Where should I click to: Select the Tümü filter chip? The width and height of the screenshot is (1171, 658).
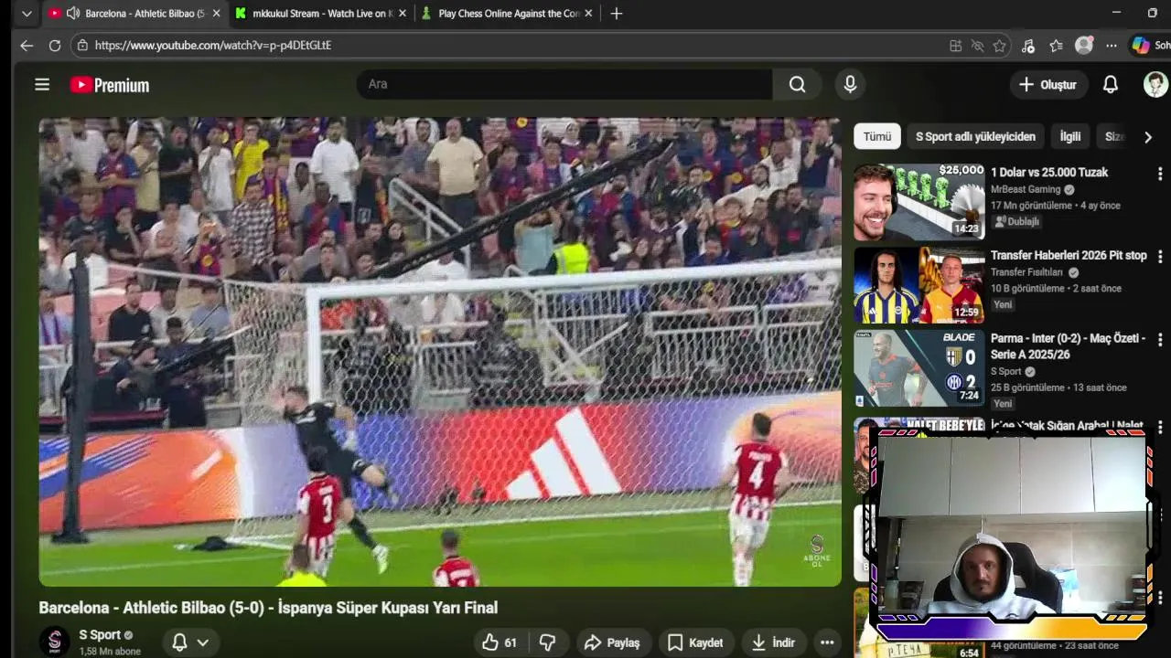(876, 136)
